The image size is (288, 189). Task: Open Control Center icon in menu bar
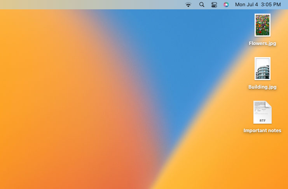[214, 5]
